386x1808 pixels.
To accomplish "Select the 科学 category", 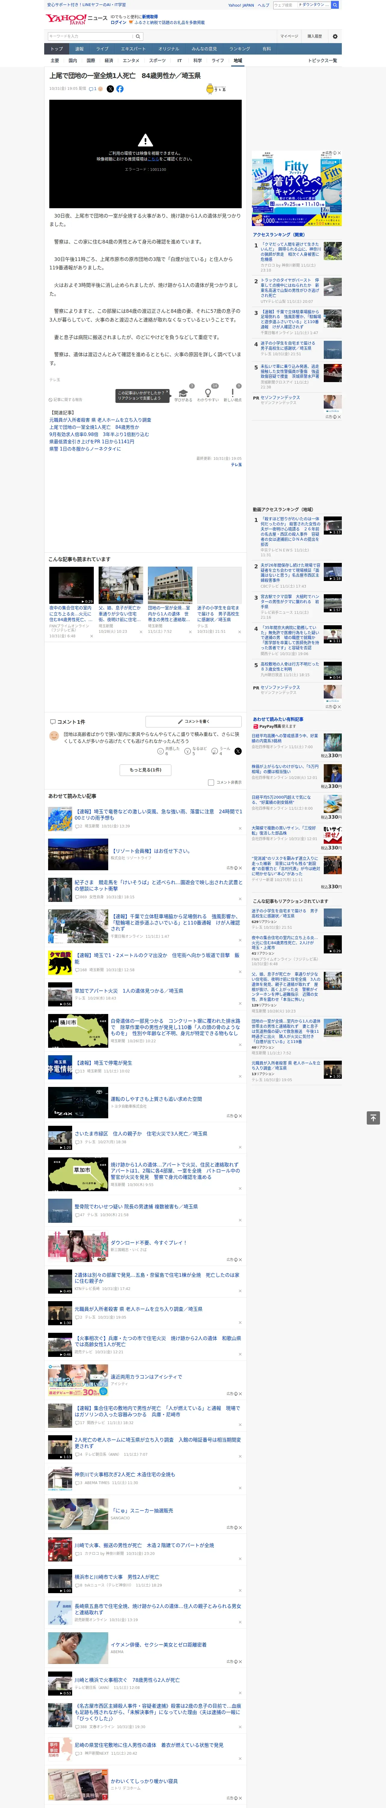I will [x=198, y=60].
